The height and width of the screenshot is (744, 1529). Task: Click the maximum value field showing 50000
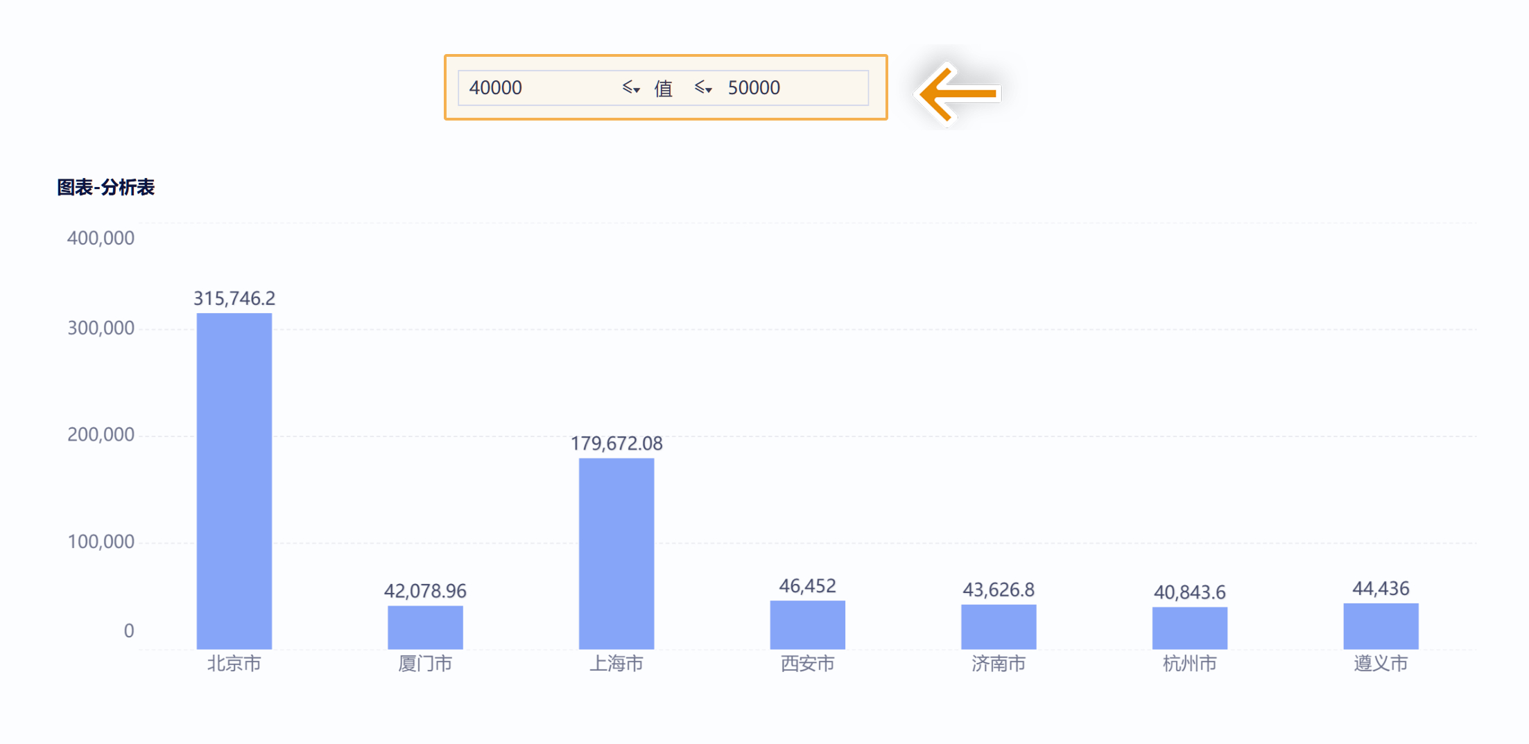pyautogui.click(x=791, y=88)
